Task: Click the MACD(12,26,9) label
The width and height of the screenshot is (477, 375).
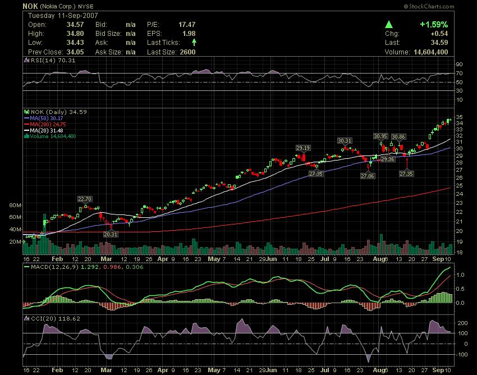Action: 55,267
